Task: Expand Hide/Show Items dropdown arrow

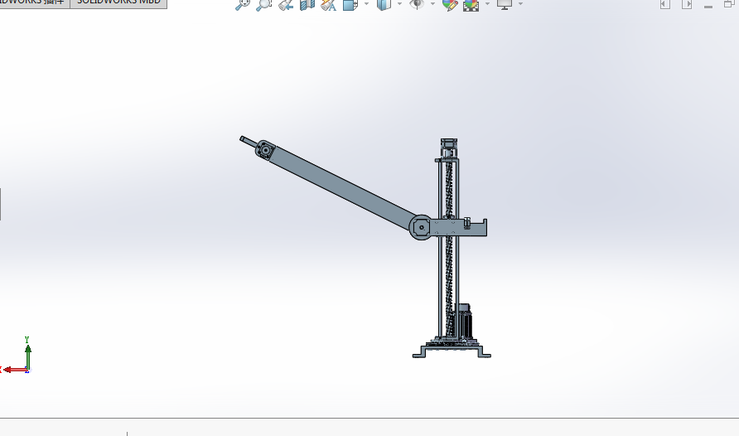Action: pos(432,4)
